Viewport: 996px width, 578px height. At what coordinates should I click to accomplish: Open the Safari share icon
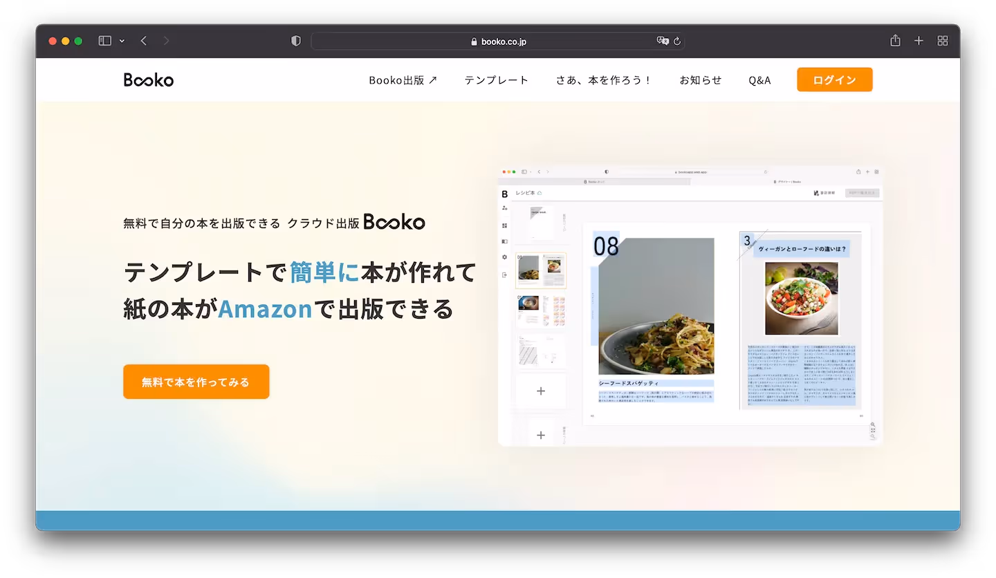pyautogui.click(x=896, y=40)
